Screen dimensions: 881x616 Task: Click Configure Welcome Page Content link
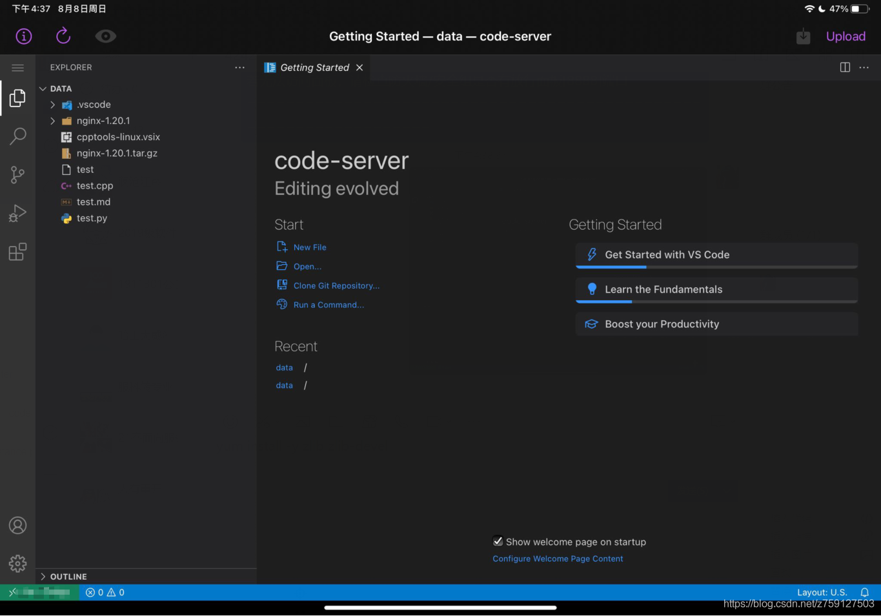558,559
